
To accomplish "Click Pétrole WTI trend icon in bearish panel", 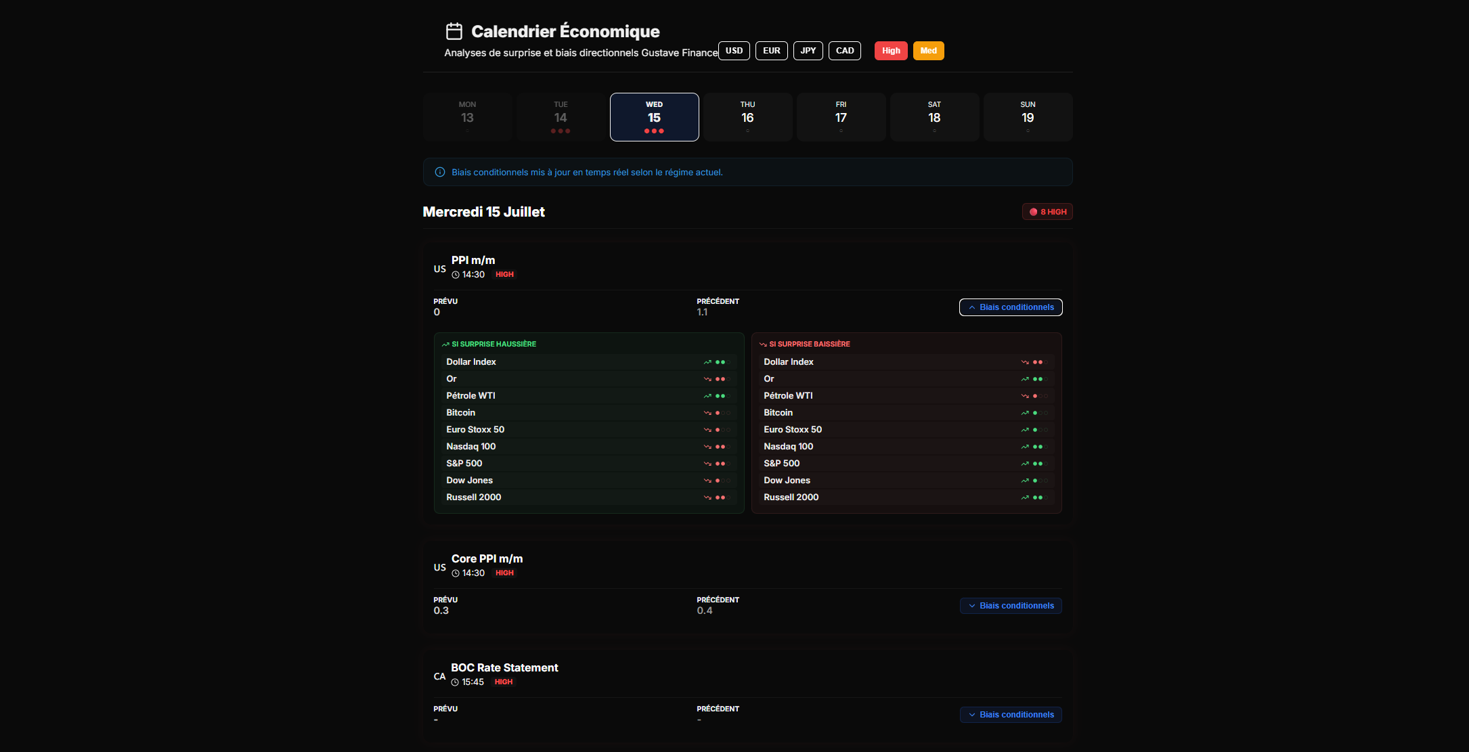I will 1025,396.
